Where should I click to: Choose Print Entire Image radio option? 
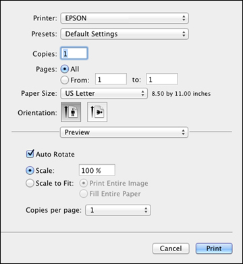coord(84,183)
